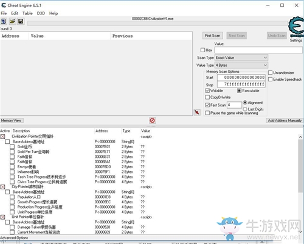The height and width of the screenshot is (244, 304).
Task: Select the Last Digits radio button
Action: point(245,109)
